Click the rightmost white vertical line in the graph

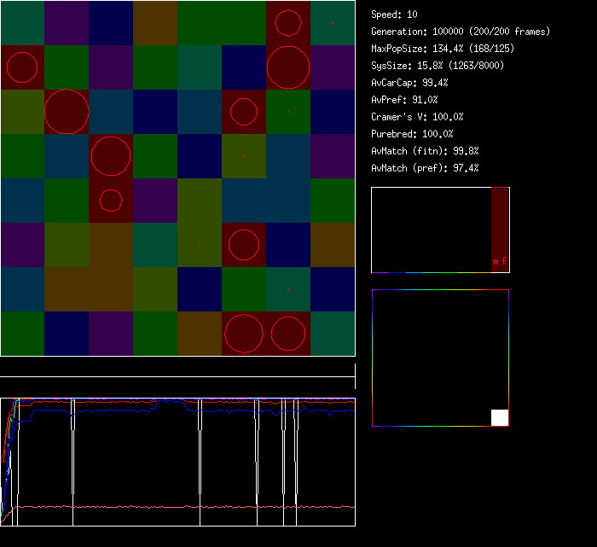296,461
